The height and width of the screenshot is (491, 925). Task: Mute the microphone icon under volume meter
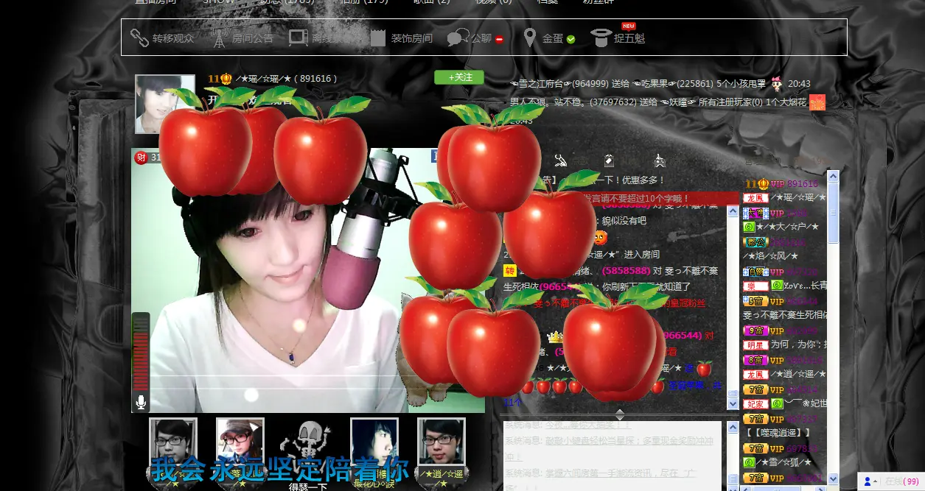(141, 402)
